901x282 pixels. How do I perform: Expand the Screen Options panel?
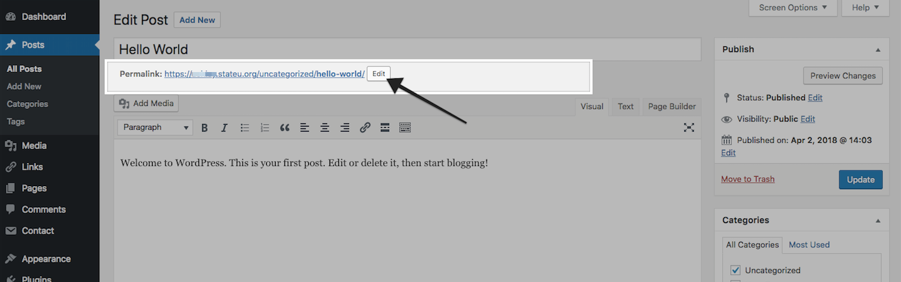(793, 8)
